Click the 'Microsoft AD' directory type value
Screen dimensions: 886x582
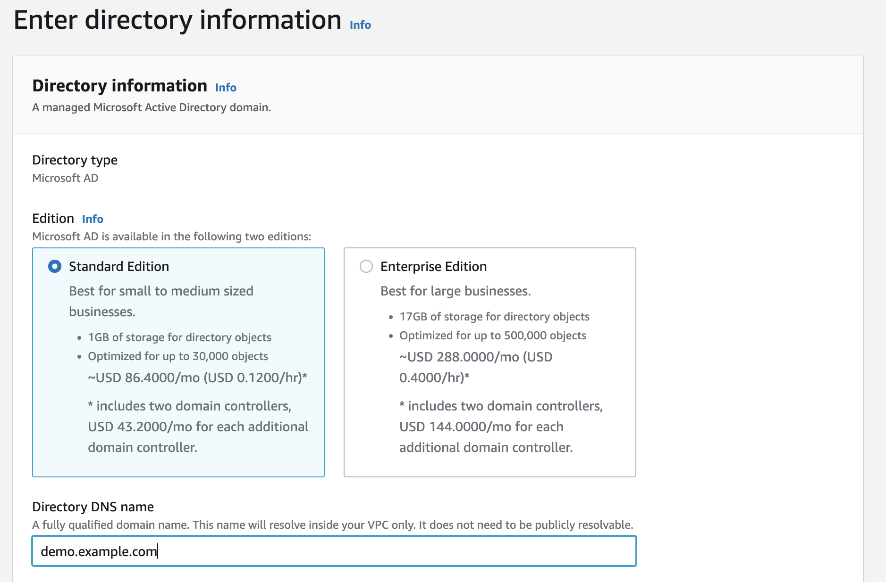coord(65,178)
